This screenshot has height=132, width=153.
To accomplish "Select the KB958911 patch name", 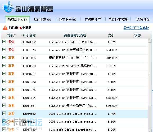I will (29, 74).
